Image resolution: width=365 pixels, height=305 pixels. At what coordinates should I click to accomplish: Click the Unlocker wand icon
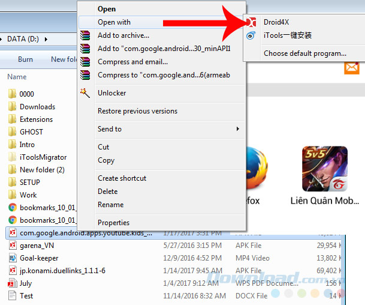coord(85,93)
